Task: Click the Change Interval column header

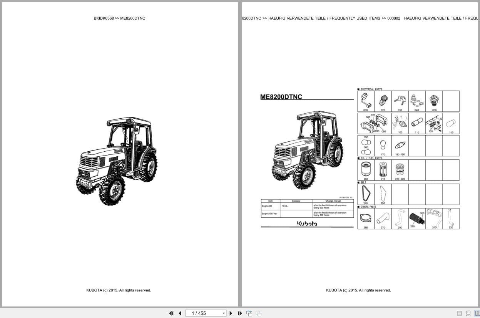Action: [x=333, y=201]
